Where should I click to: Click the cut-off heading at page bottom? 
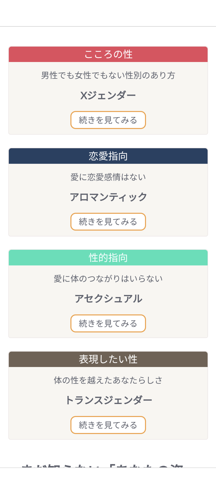pyautogui.click(x=102, y=465)
